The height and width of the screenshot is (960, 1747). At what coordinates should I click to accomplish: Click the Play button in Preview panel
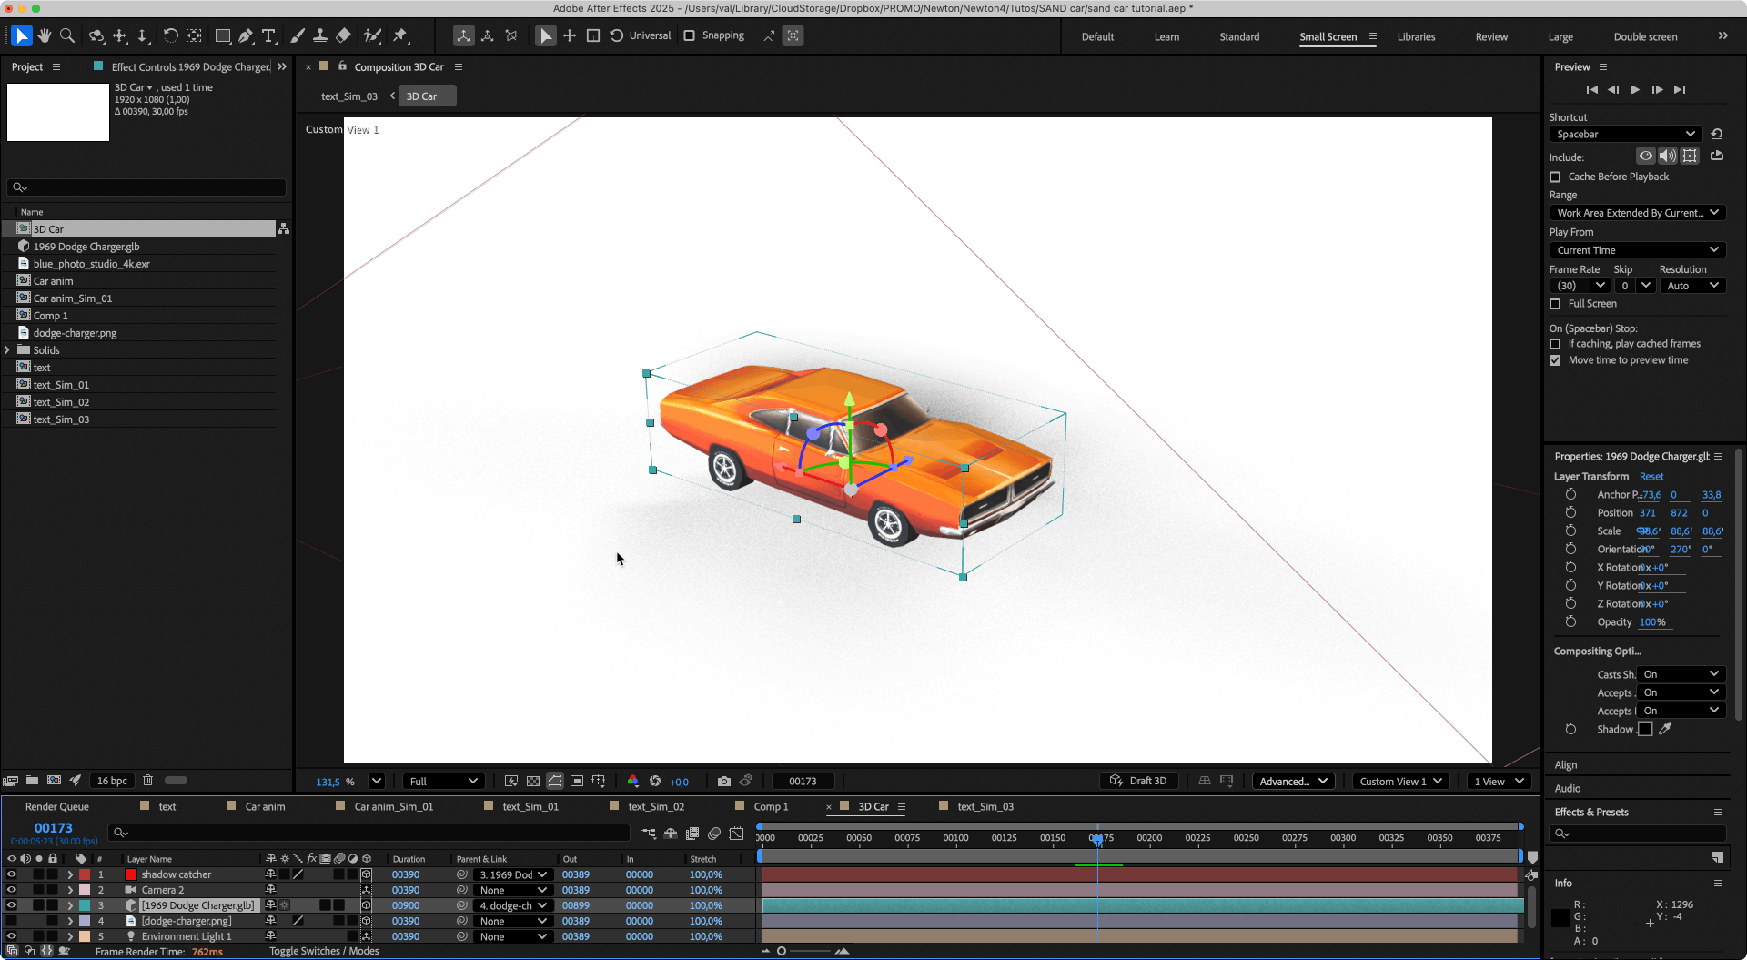click(x=1635, y=89)
